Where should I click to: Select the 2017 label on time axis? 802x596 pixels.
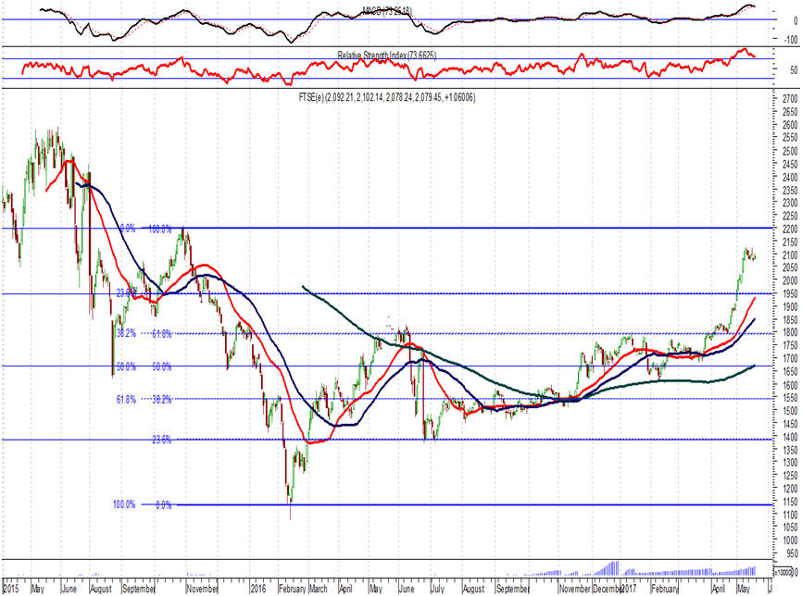click(x=628, y=588)
